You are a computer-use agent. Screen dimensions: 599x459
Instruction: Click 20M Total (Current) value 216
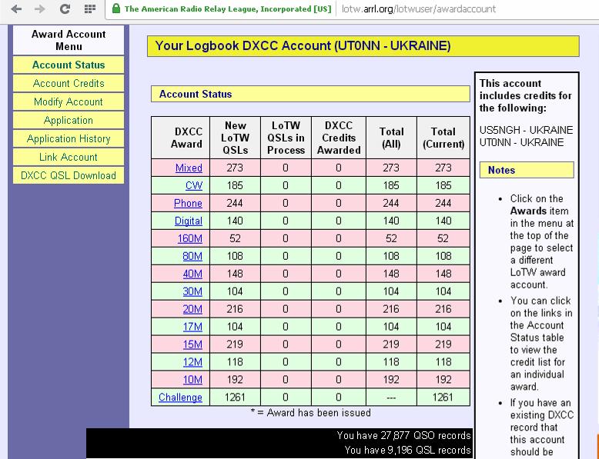click(443, 309)
